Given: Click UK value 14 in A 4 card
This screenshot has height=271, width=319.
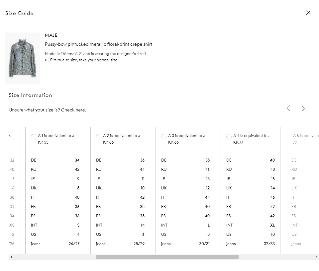Looking at the screenshot, I should click(x=272, y=188).
